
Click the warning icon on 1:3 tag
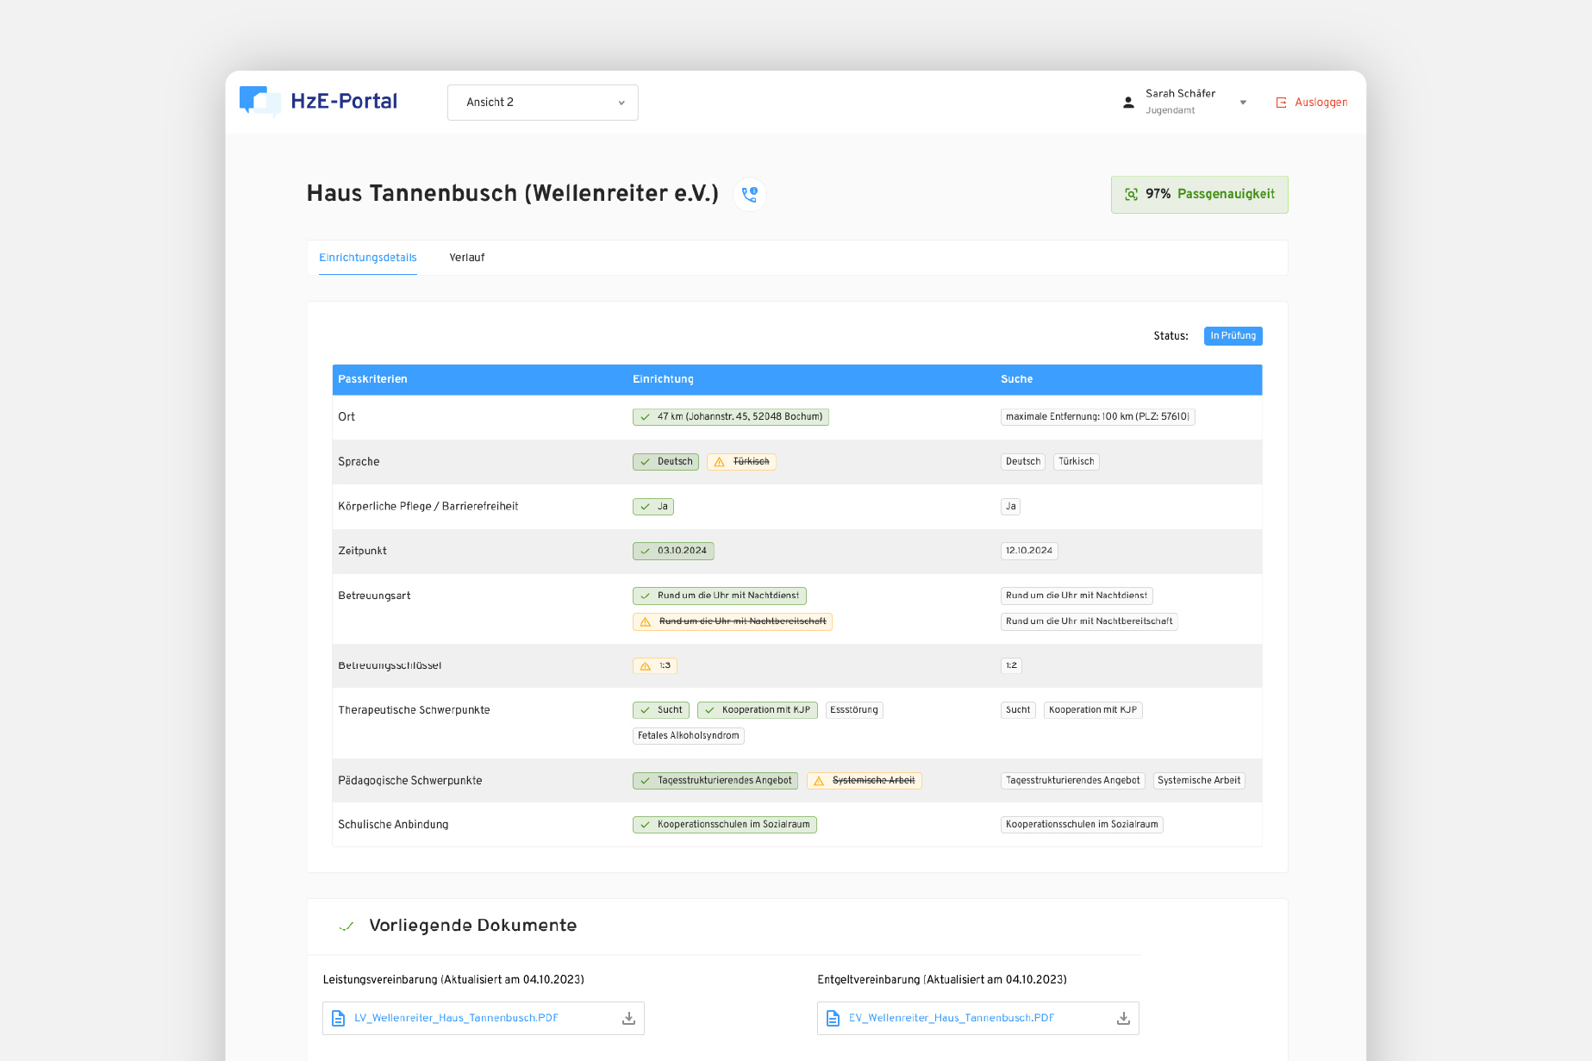[x=646, y=665]
